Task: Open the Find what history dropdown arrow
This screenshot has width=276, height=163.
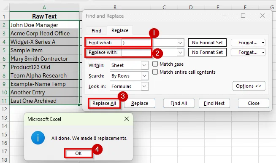Action: pyautogui.click(x=180, y=43)
